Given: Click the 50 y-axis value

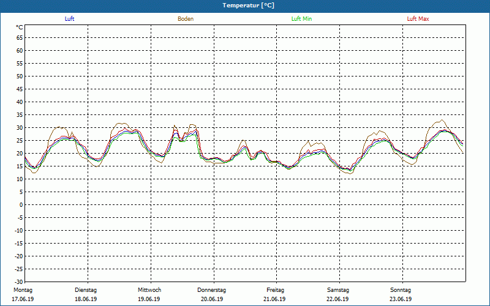Looking at the screenshot, I should tap(20, 76).
